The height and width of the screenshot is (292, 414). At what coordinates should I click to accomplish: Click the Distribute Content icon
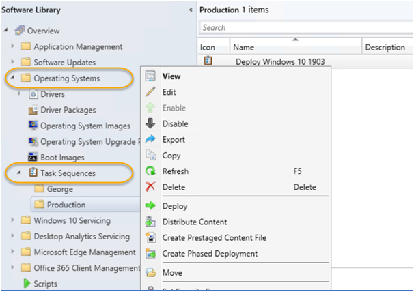151,222
